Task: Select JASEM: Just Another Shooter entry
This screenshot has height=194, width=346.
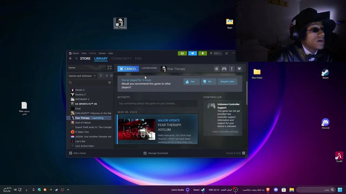Action: [91, 137]
